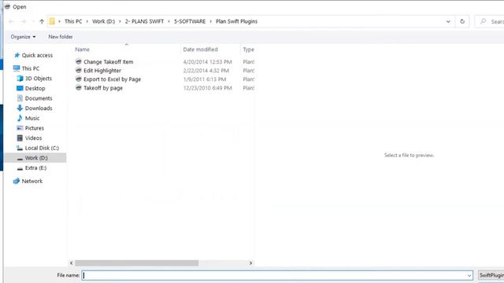
Task: Expand the chevron after This PC in path
Action: 87,21
